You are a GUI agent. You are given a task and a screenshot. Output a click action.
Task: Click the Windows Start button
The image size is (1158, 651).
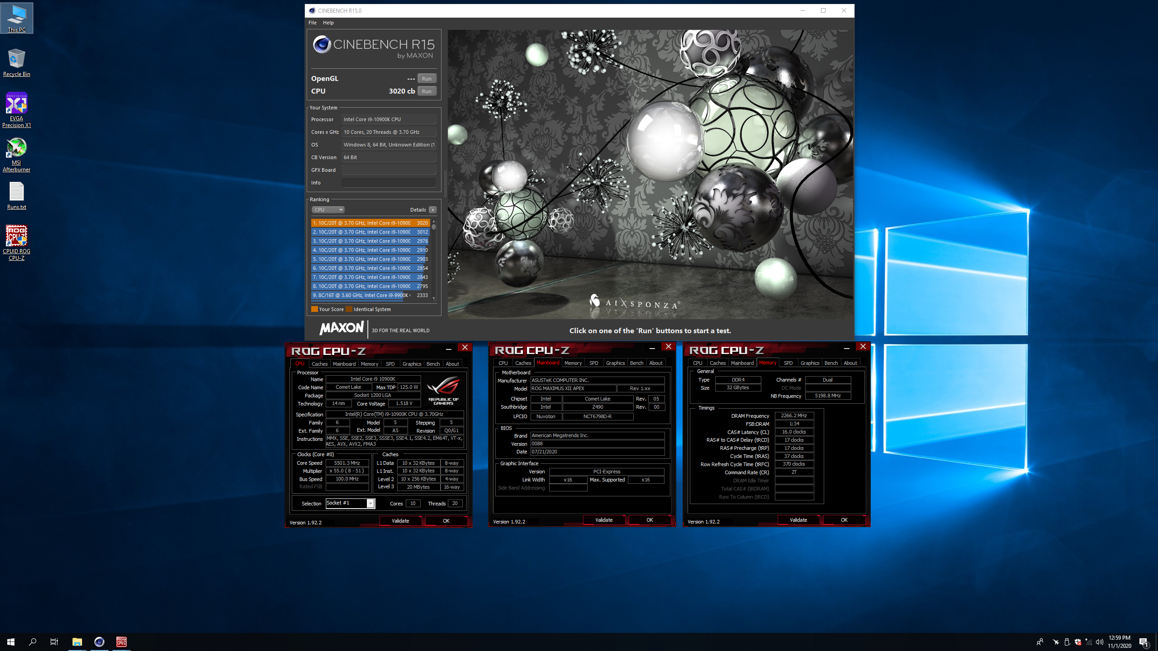(x=11, y=642)
